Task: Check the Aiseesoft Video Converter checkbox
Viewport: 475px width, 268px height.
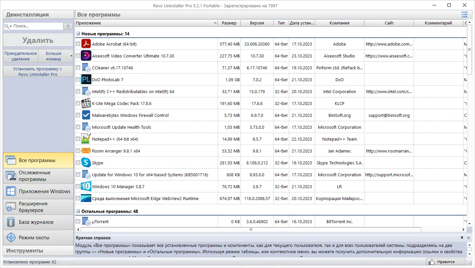Action: tap(78, 56)
